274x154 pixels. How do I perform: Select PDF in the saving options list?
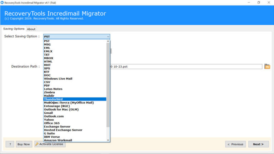(x=47, y=86)
